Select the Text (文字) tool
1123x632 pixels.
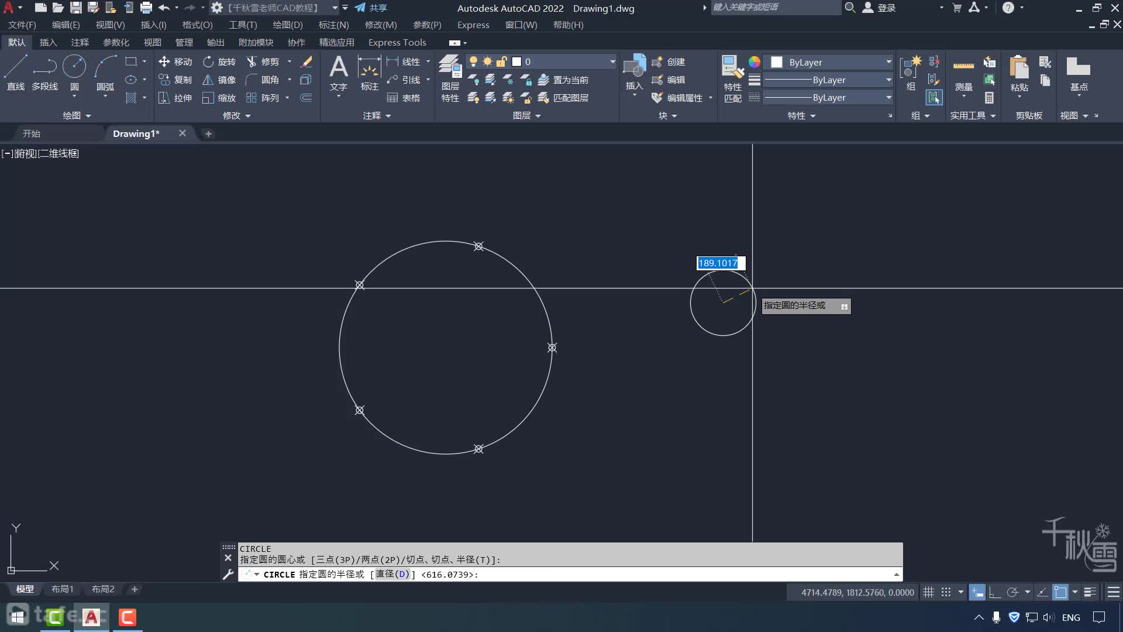[339, 73]
